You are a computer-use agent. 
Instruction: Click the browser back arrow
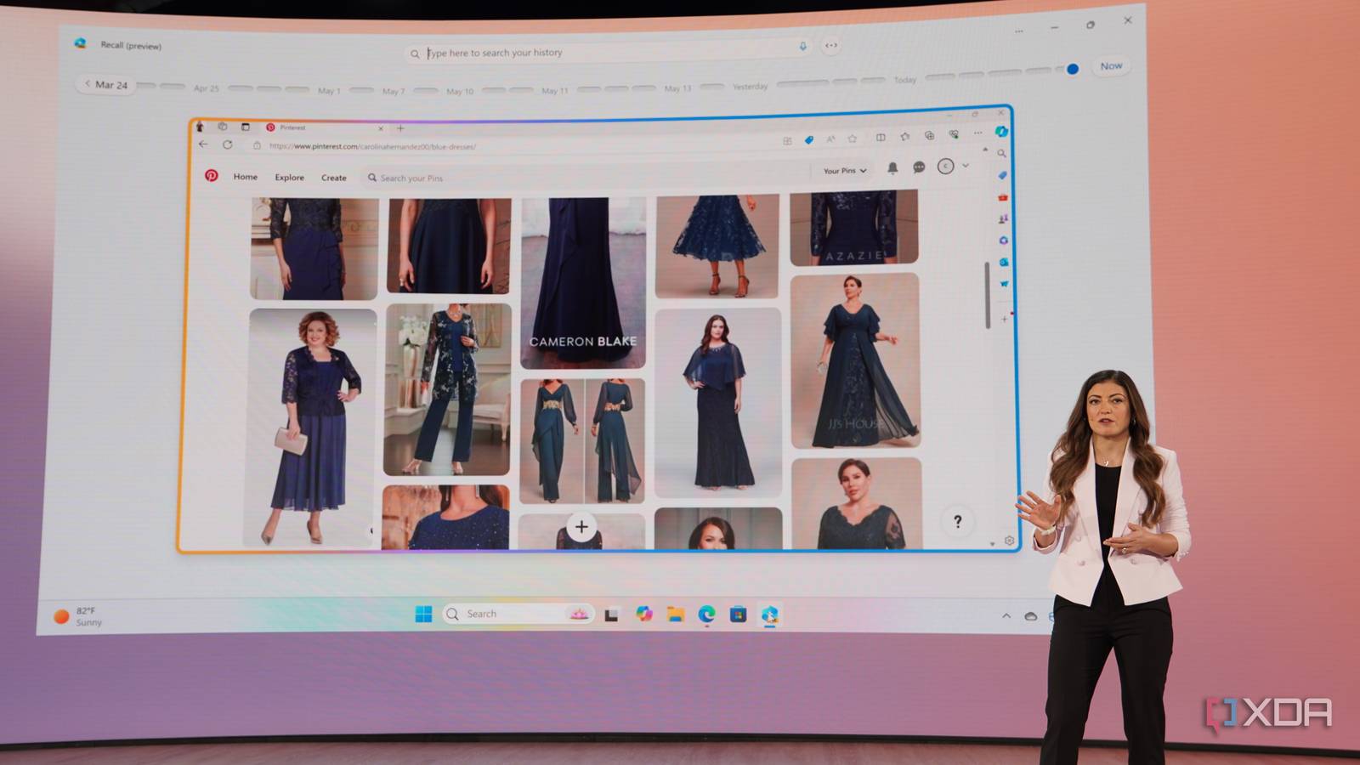pyautogui.click(x=203, y=144)
